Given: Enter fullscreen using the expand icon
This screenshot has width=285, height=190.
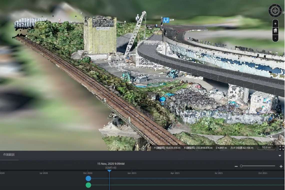Looking at the screenshot, I should click(x=281, y=148).
